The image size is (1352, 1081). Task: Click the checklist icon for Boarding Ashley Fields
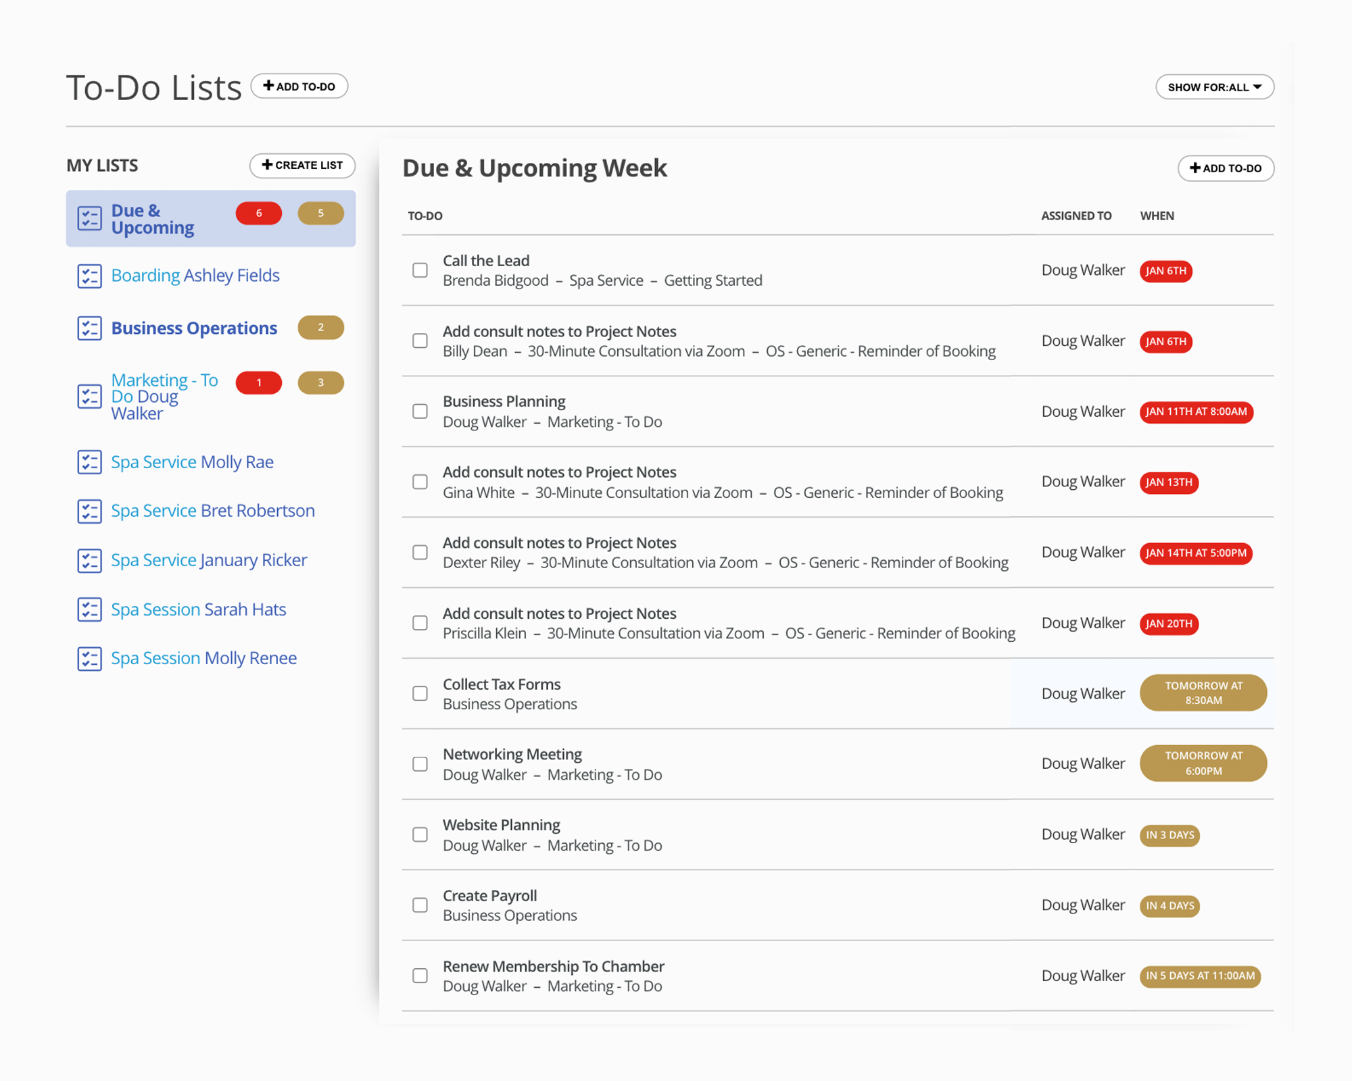[x=89, y=275]
